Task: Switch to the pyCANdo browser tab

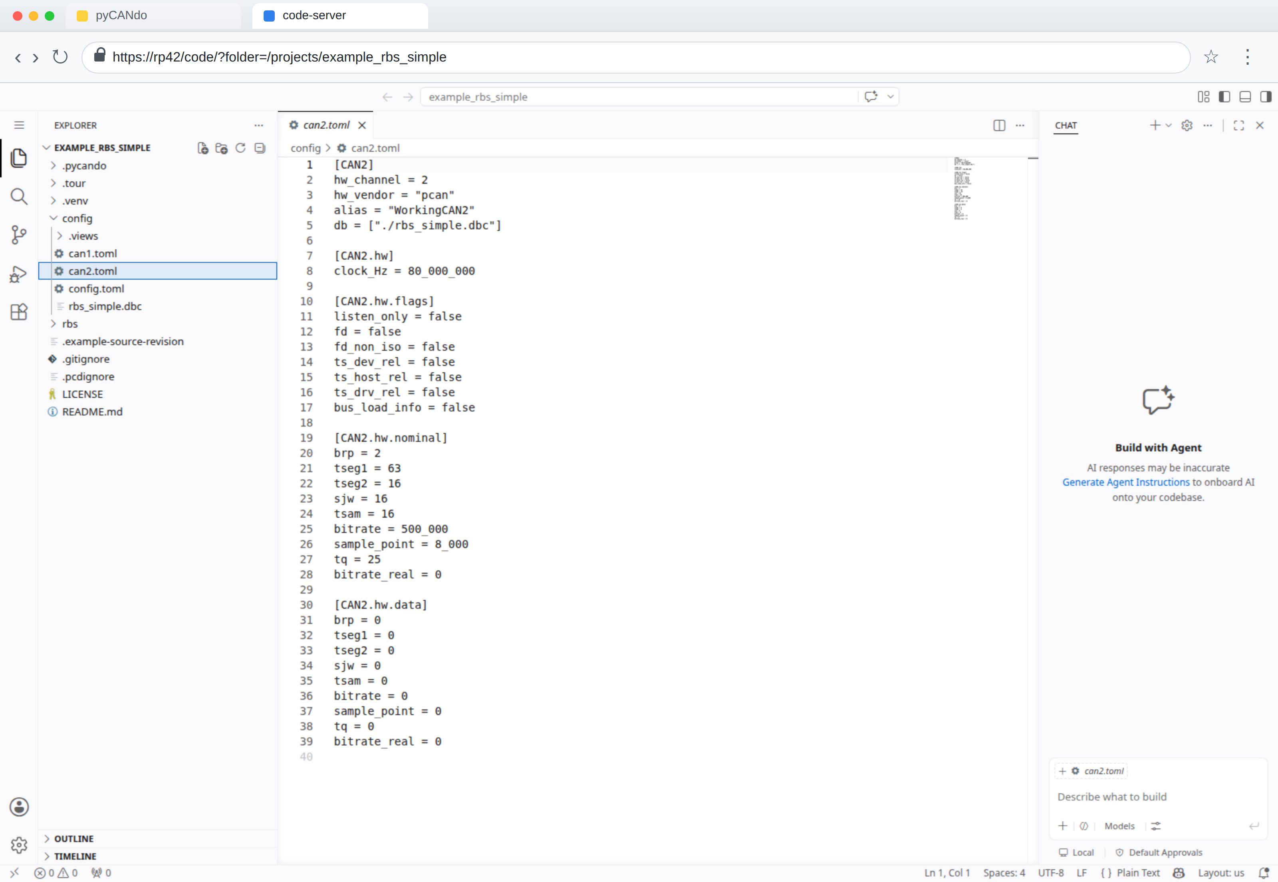Action: click(153, 16)
